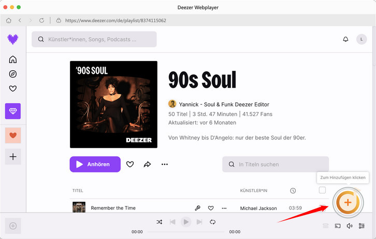Open Favorites heart in the sidebar
Screen dimensions: 376x239
(x=13, y=88)
